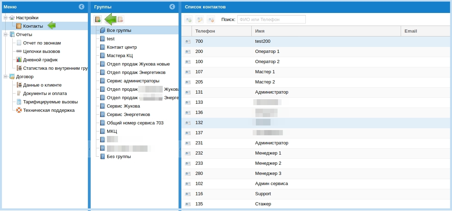452x211 pixels.
Task: Click the name Менеджер 1
Action: pos(268,153)
